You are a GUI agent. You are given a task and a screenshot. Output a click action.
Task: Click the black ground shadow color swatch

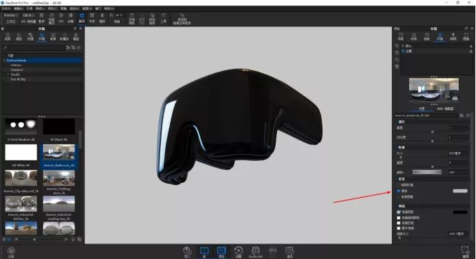tap(460, 212)
